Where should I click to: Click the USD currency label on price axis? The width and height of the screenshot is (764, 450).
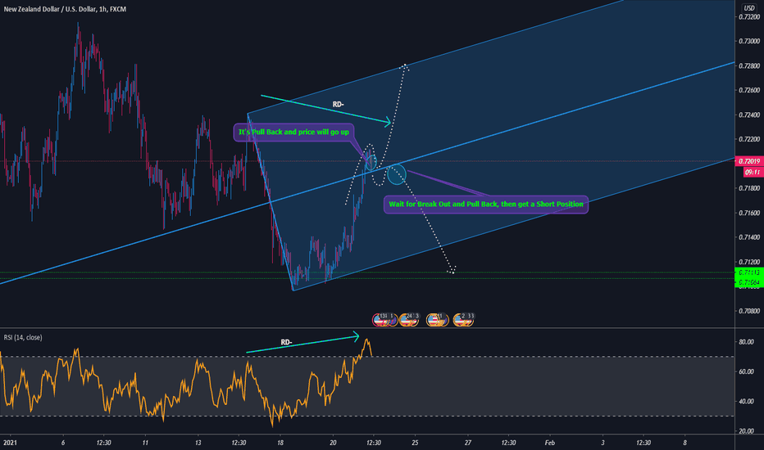click(x=748, y=8)
